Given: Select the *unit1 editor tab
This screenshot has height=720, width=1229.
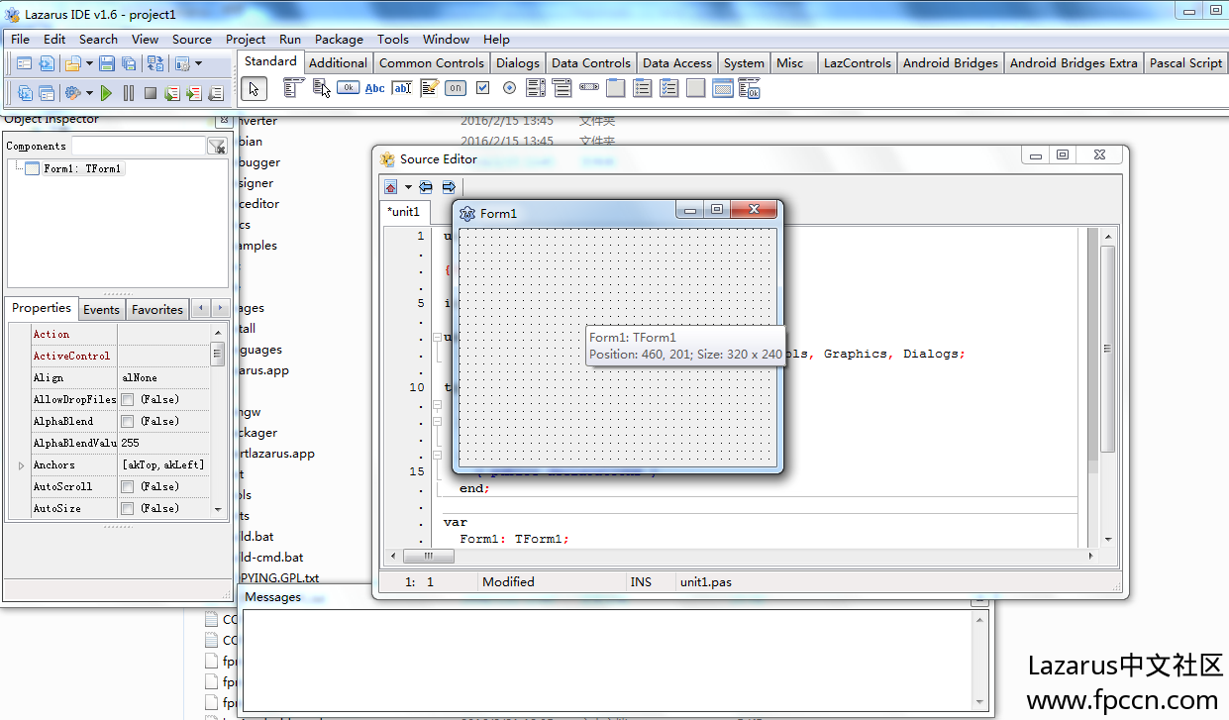Looking at the screenshot, I should tap(404, 211).
